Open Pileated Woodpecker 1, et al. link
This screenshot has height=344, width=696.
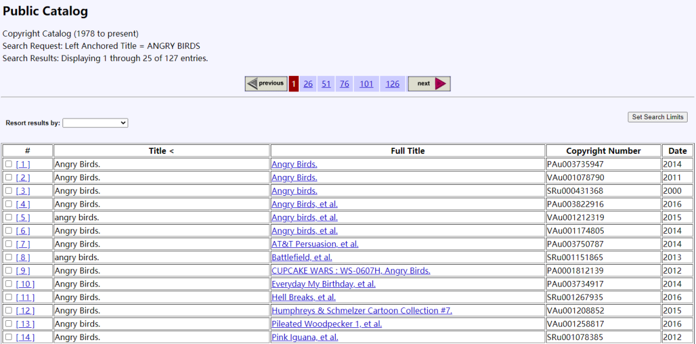[327, 324]
